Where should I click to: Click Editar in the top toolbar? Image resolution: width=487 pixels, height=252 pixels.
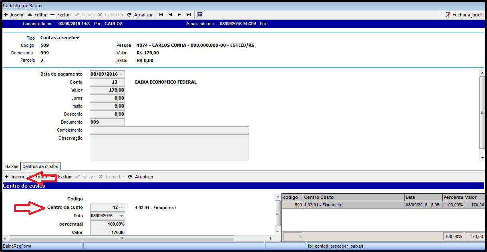point(37,15)
